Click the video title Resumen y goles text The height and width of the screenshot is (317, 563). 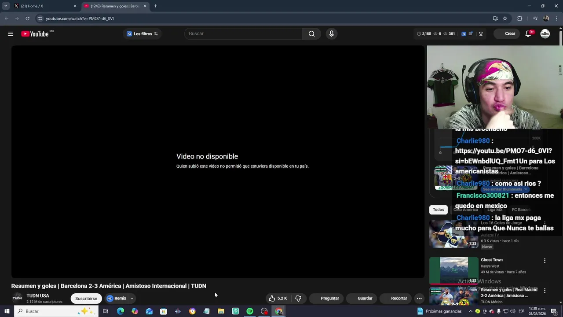(x=109, y=286)
